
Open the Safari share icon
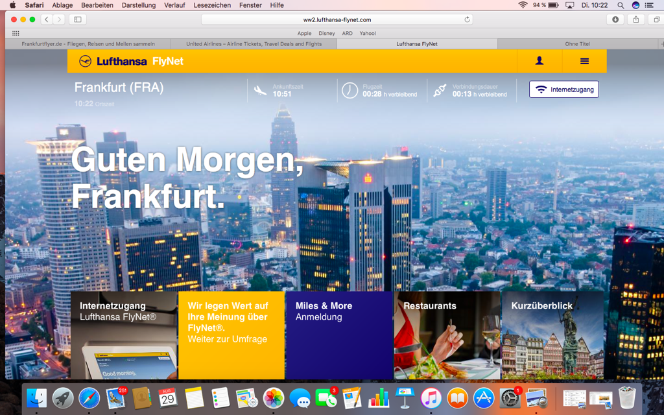click(635, 19)
